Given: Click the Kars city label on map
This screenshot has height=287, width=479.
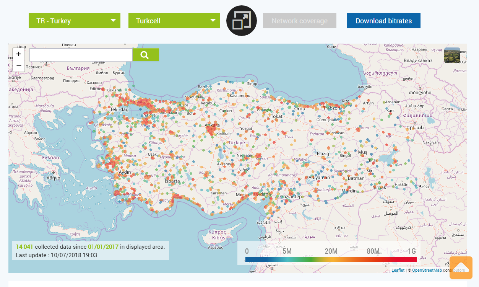Looking at the screenshot, I should tap(390, 111).
